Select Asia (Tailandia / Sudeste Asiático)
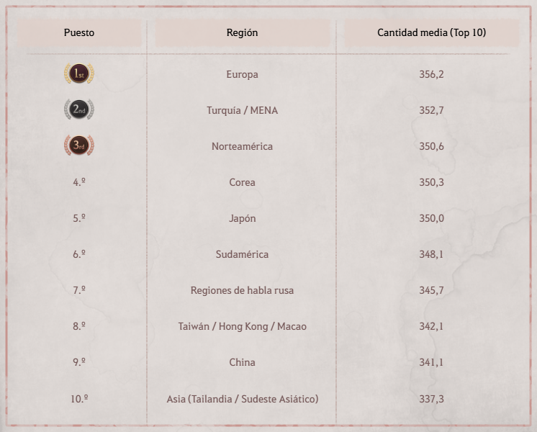This screenshot has width=537, height=432. click(x=242, y=398)
